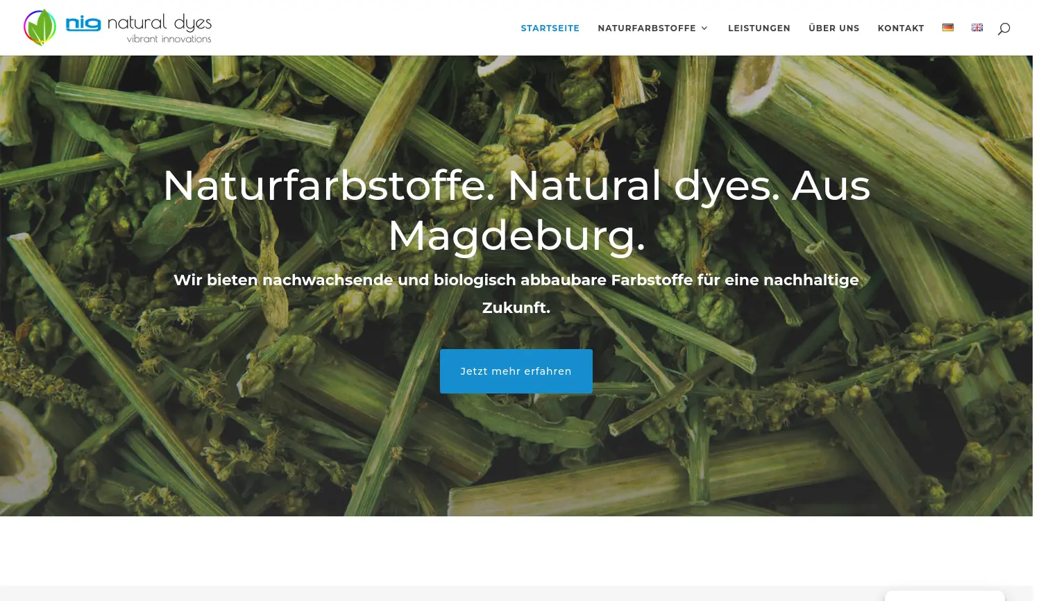Screen dimensions: 1041x601
Task: Reveal more options under NATURFARBSTOFFE
Action: (647, 28)
